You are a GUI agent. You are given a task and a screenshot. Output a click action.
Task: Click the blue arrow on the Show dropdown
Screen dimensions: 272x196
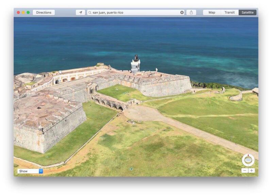point(41,171)
